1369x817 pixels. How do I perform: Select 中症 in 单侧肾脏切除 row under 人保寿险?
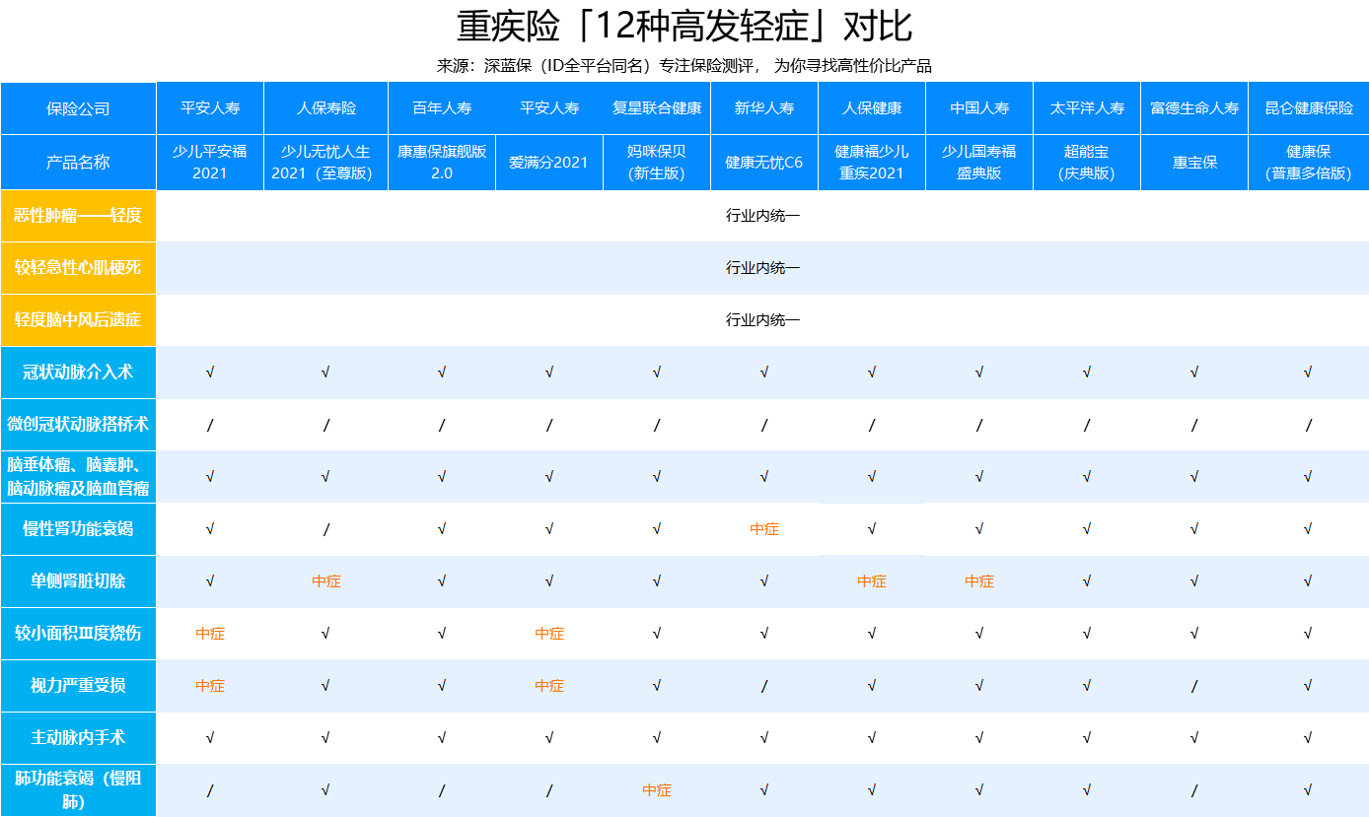pyautogui.click(x=326, y=581)
